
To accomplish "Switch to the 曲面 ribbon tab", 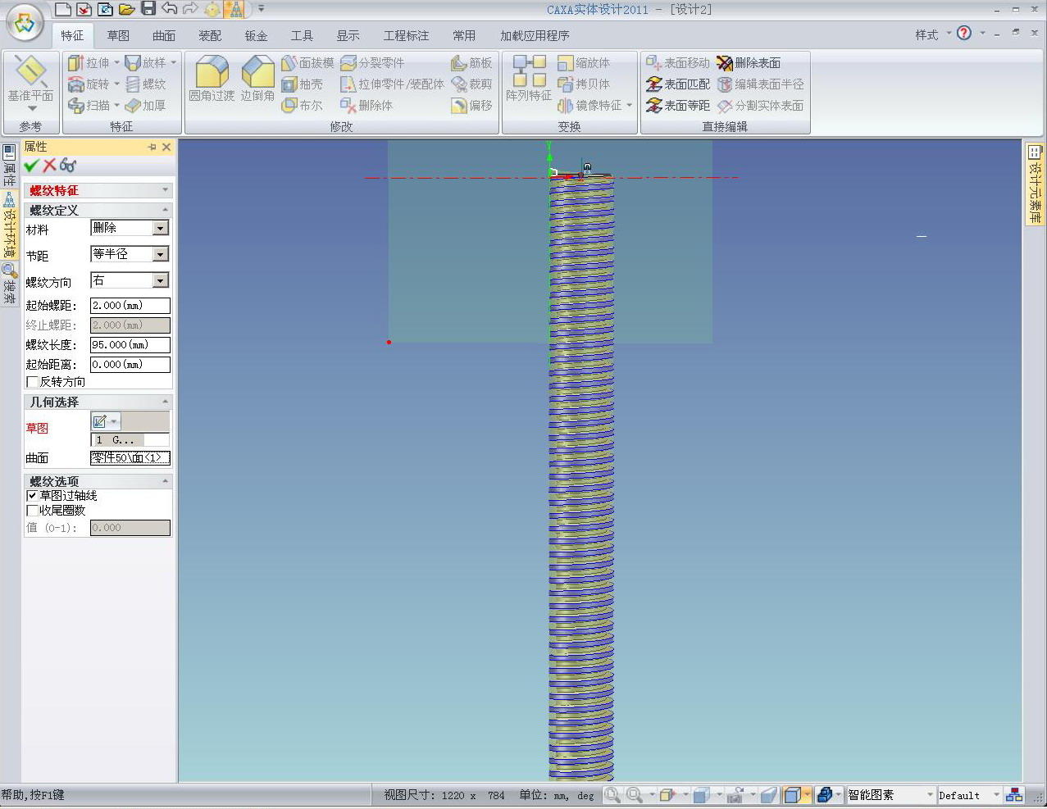I will point(164,36).
